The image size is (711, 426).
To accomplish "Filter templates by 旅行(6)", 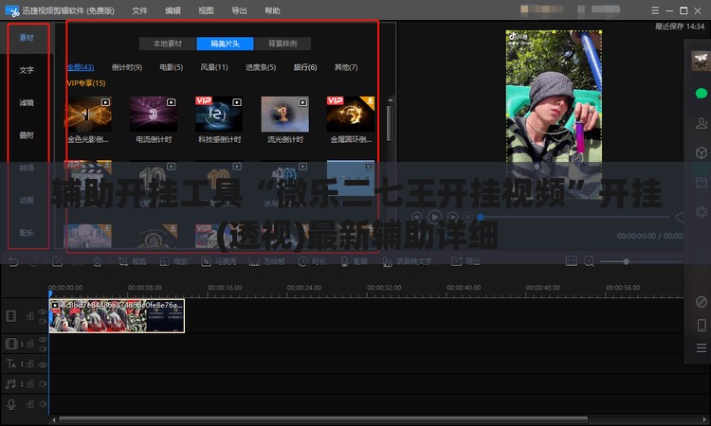I will point(305,67).
